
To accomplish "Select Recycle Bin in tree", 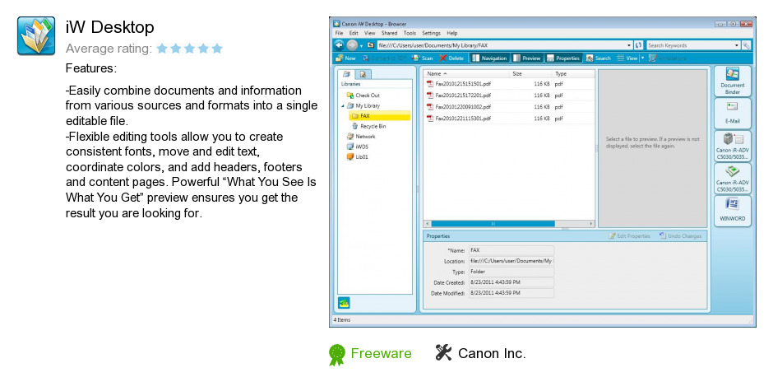I will pyautogui.click(x=368, y=126).
